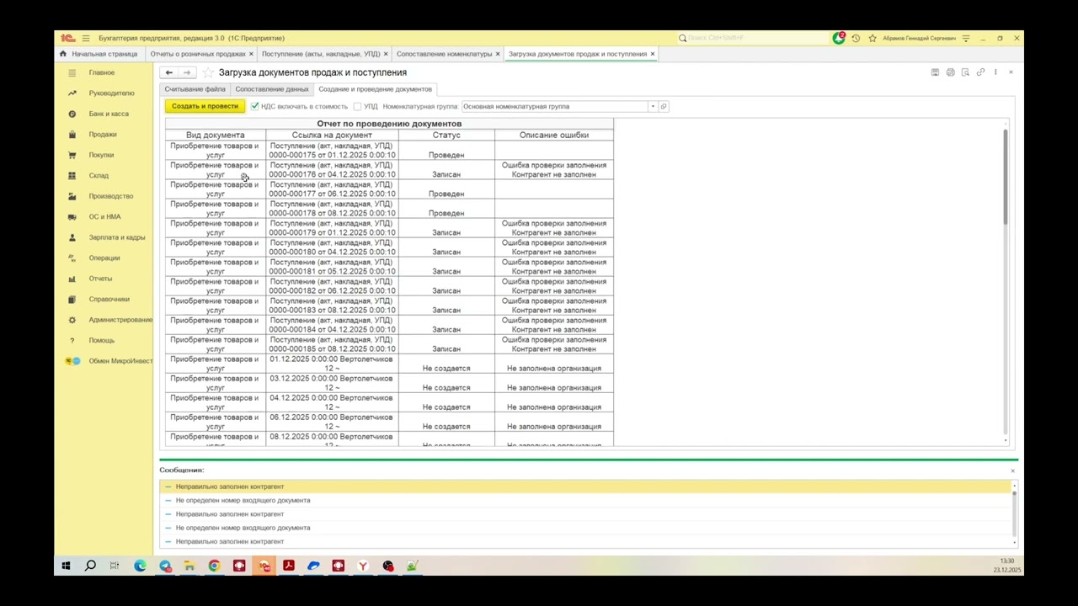Open the Главное section icon
Image resolution: width=1078 pixels, height=606 pixels.
click(x=72, y=72)
